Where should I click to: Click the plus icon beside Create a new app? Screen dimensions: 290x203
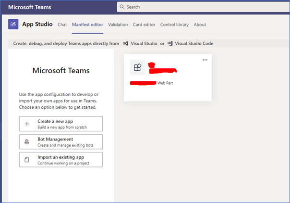pyautogui.click(x=27, y=124)
